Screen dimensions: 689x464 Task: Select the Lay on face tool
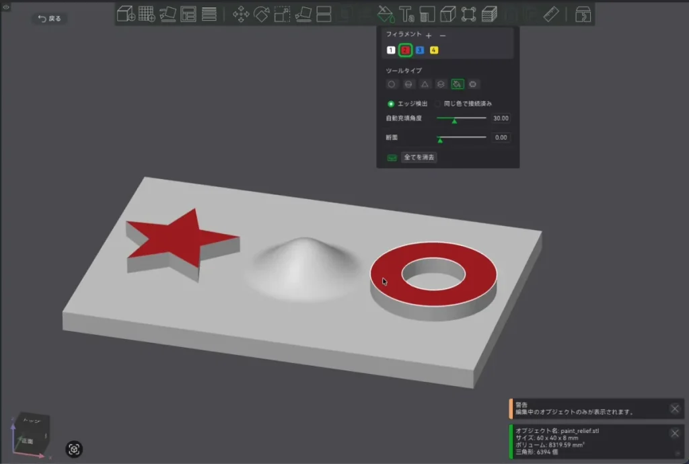303,14
